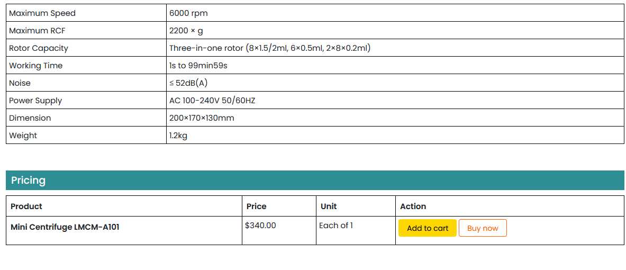Select the 6000 rpm value
This screenshot has width=626, height=270.
coord(189,13)
